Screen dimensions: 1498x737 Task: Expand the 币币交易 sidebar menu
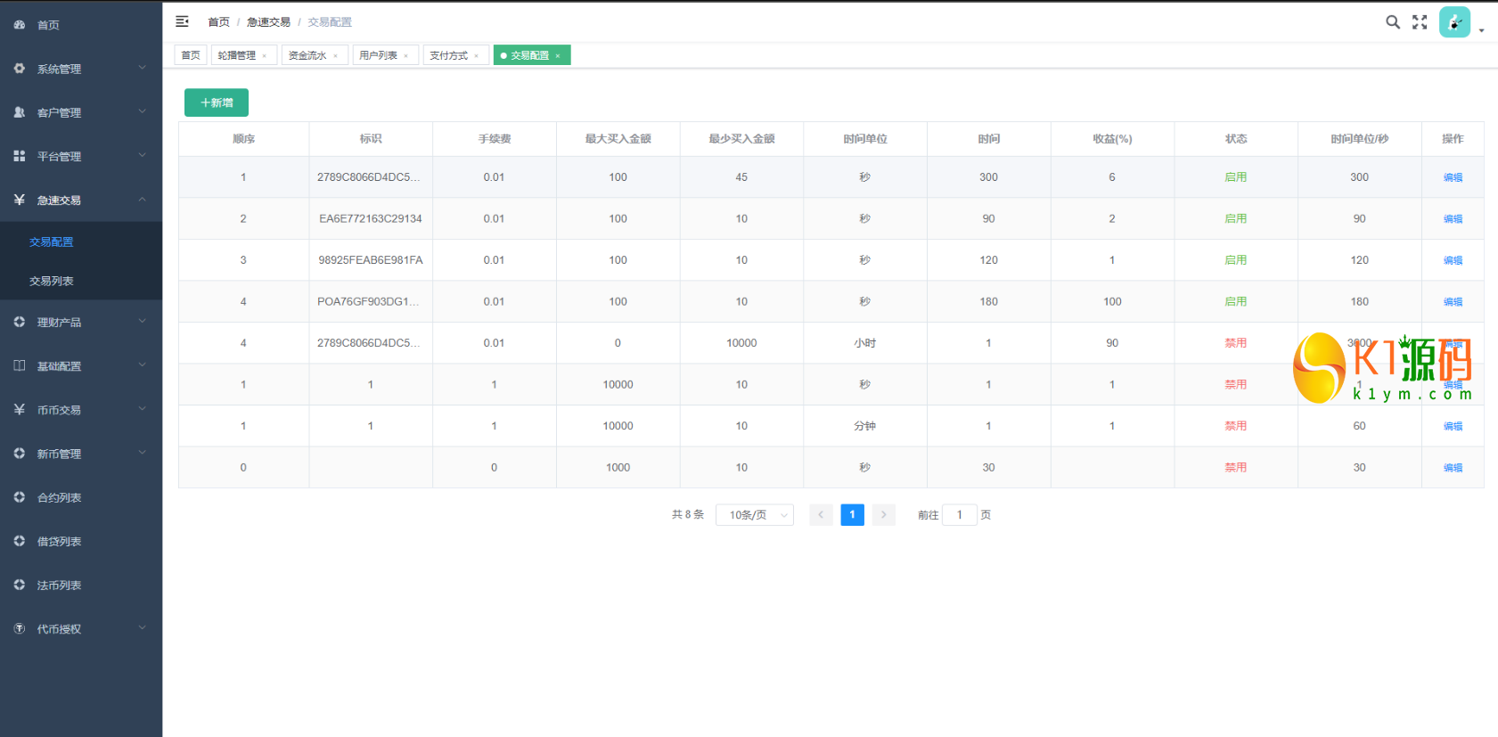click(x=80, y=410)
